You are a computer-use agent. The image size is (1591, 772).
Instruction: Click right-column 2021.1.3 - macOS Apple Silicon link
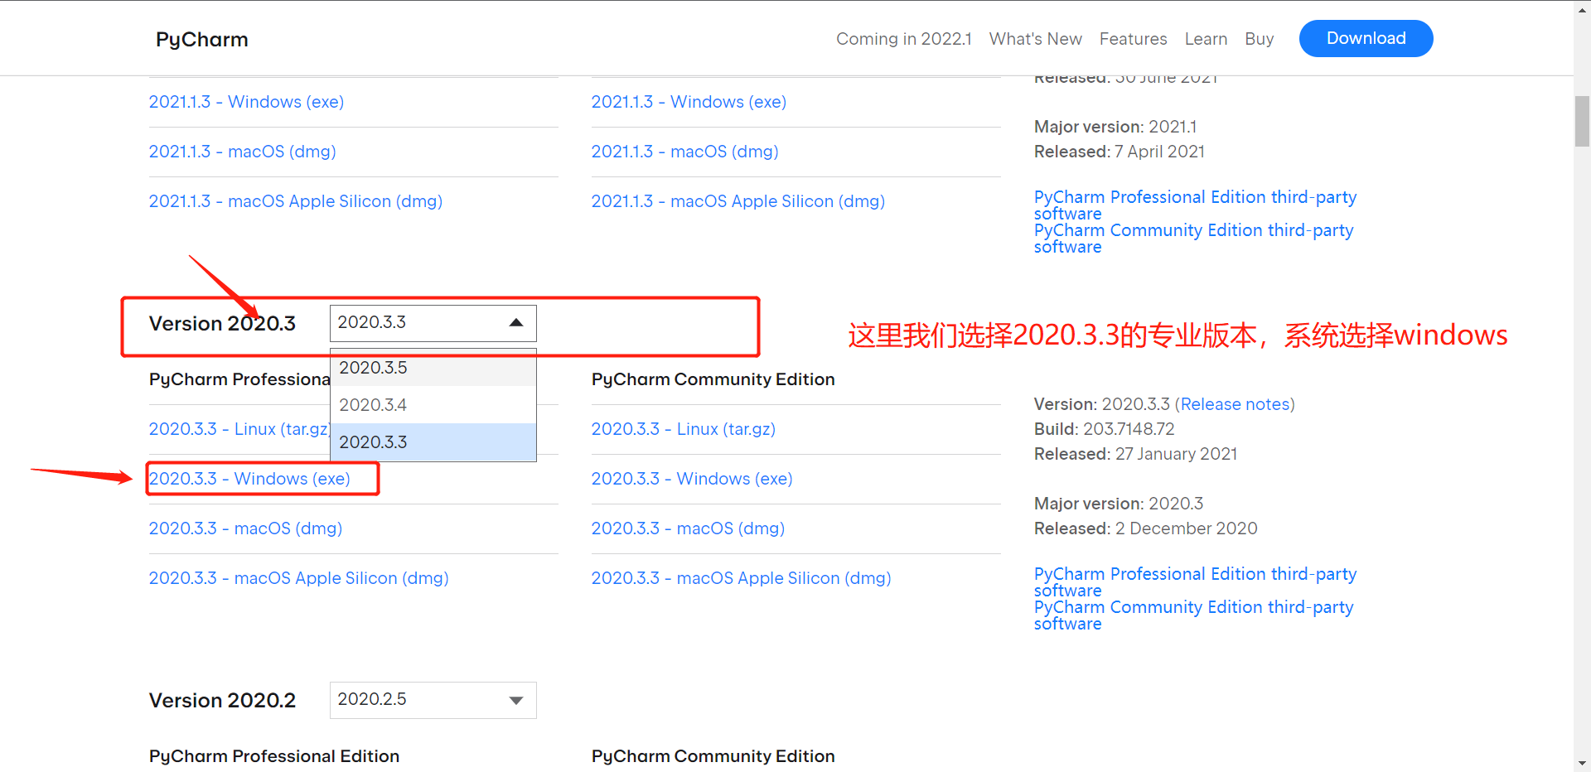738,201
